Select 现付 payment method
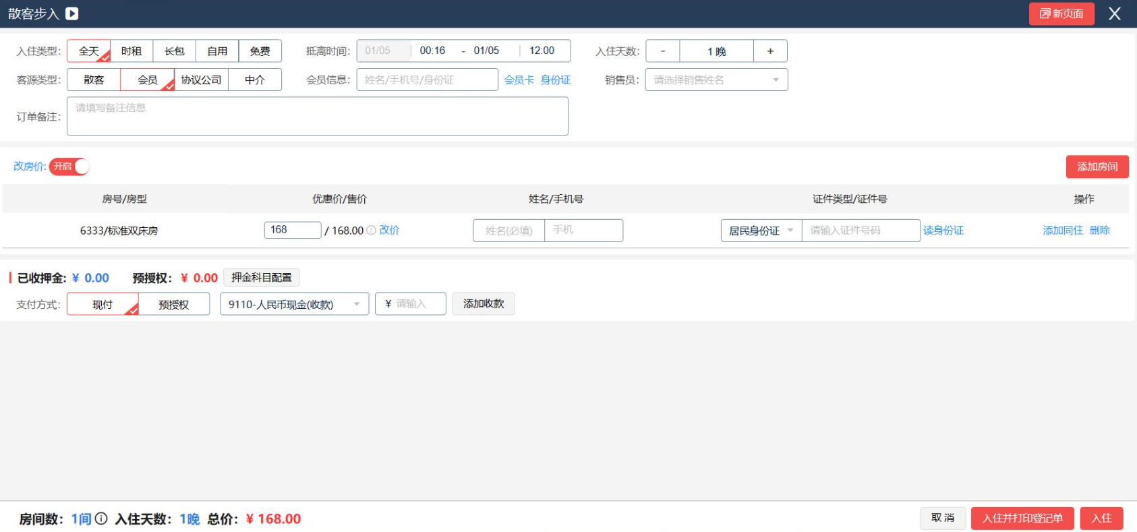 coord(103,304)
